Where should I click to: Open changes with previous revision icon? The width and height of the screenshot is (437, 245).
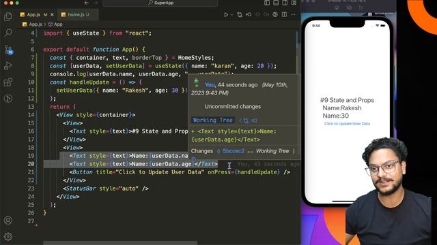click(249, 15)
